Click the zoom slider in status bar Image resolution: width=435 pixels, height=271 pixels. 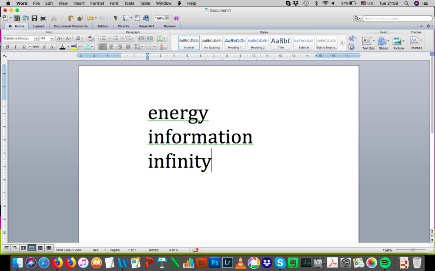(412, 250)
